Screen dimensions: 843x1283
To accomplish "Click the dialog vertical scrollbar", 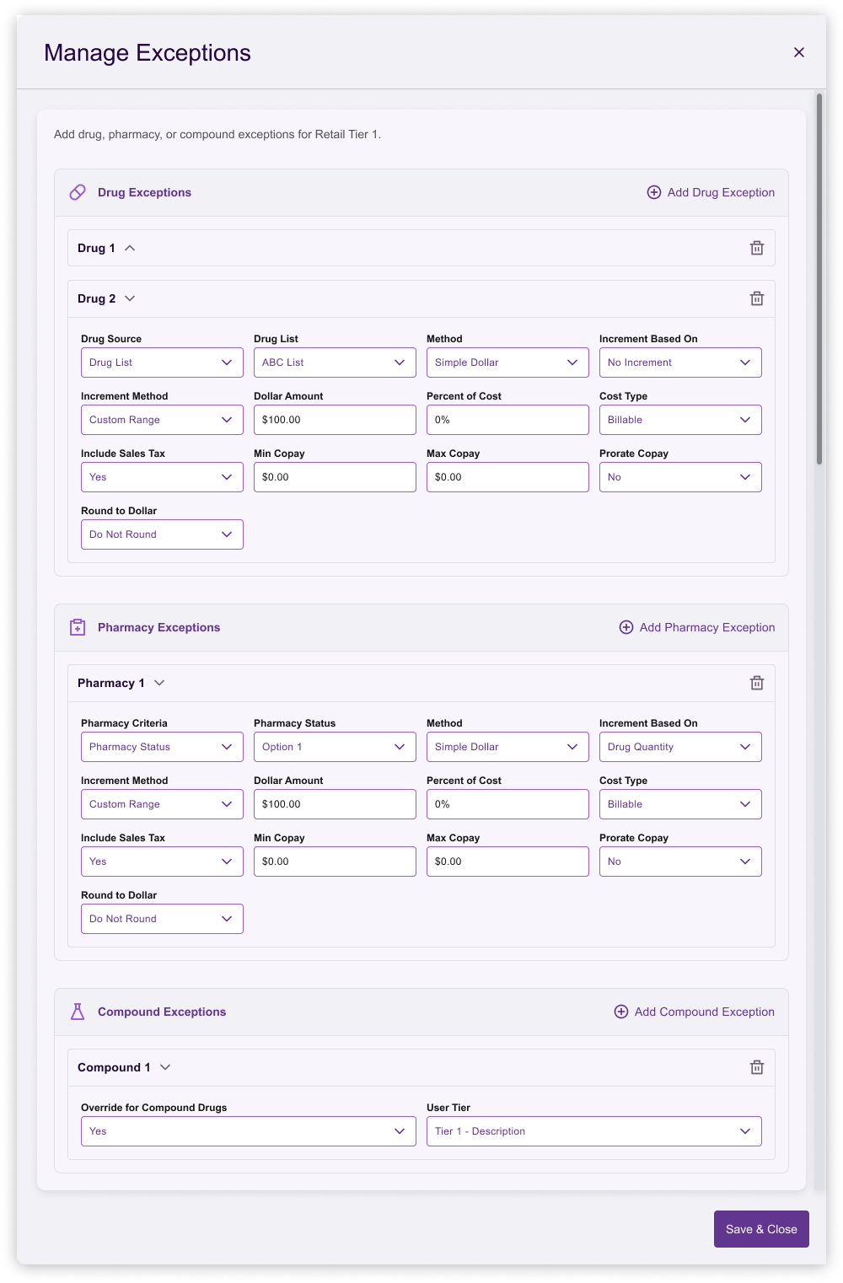I will pyautogui.click(x=819, y=278).
